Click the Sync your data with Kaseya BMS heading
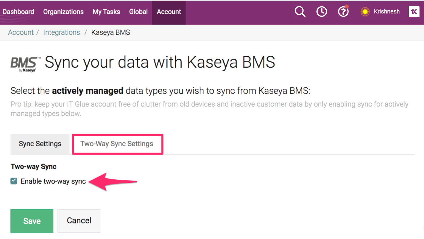Viewport: 424px width, 239px height. (x=160, y=63)
